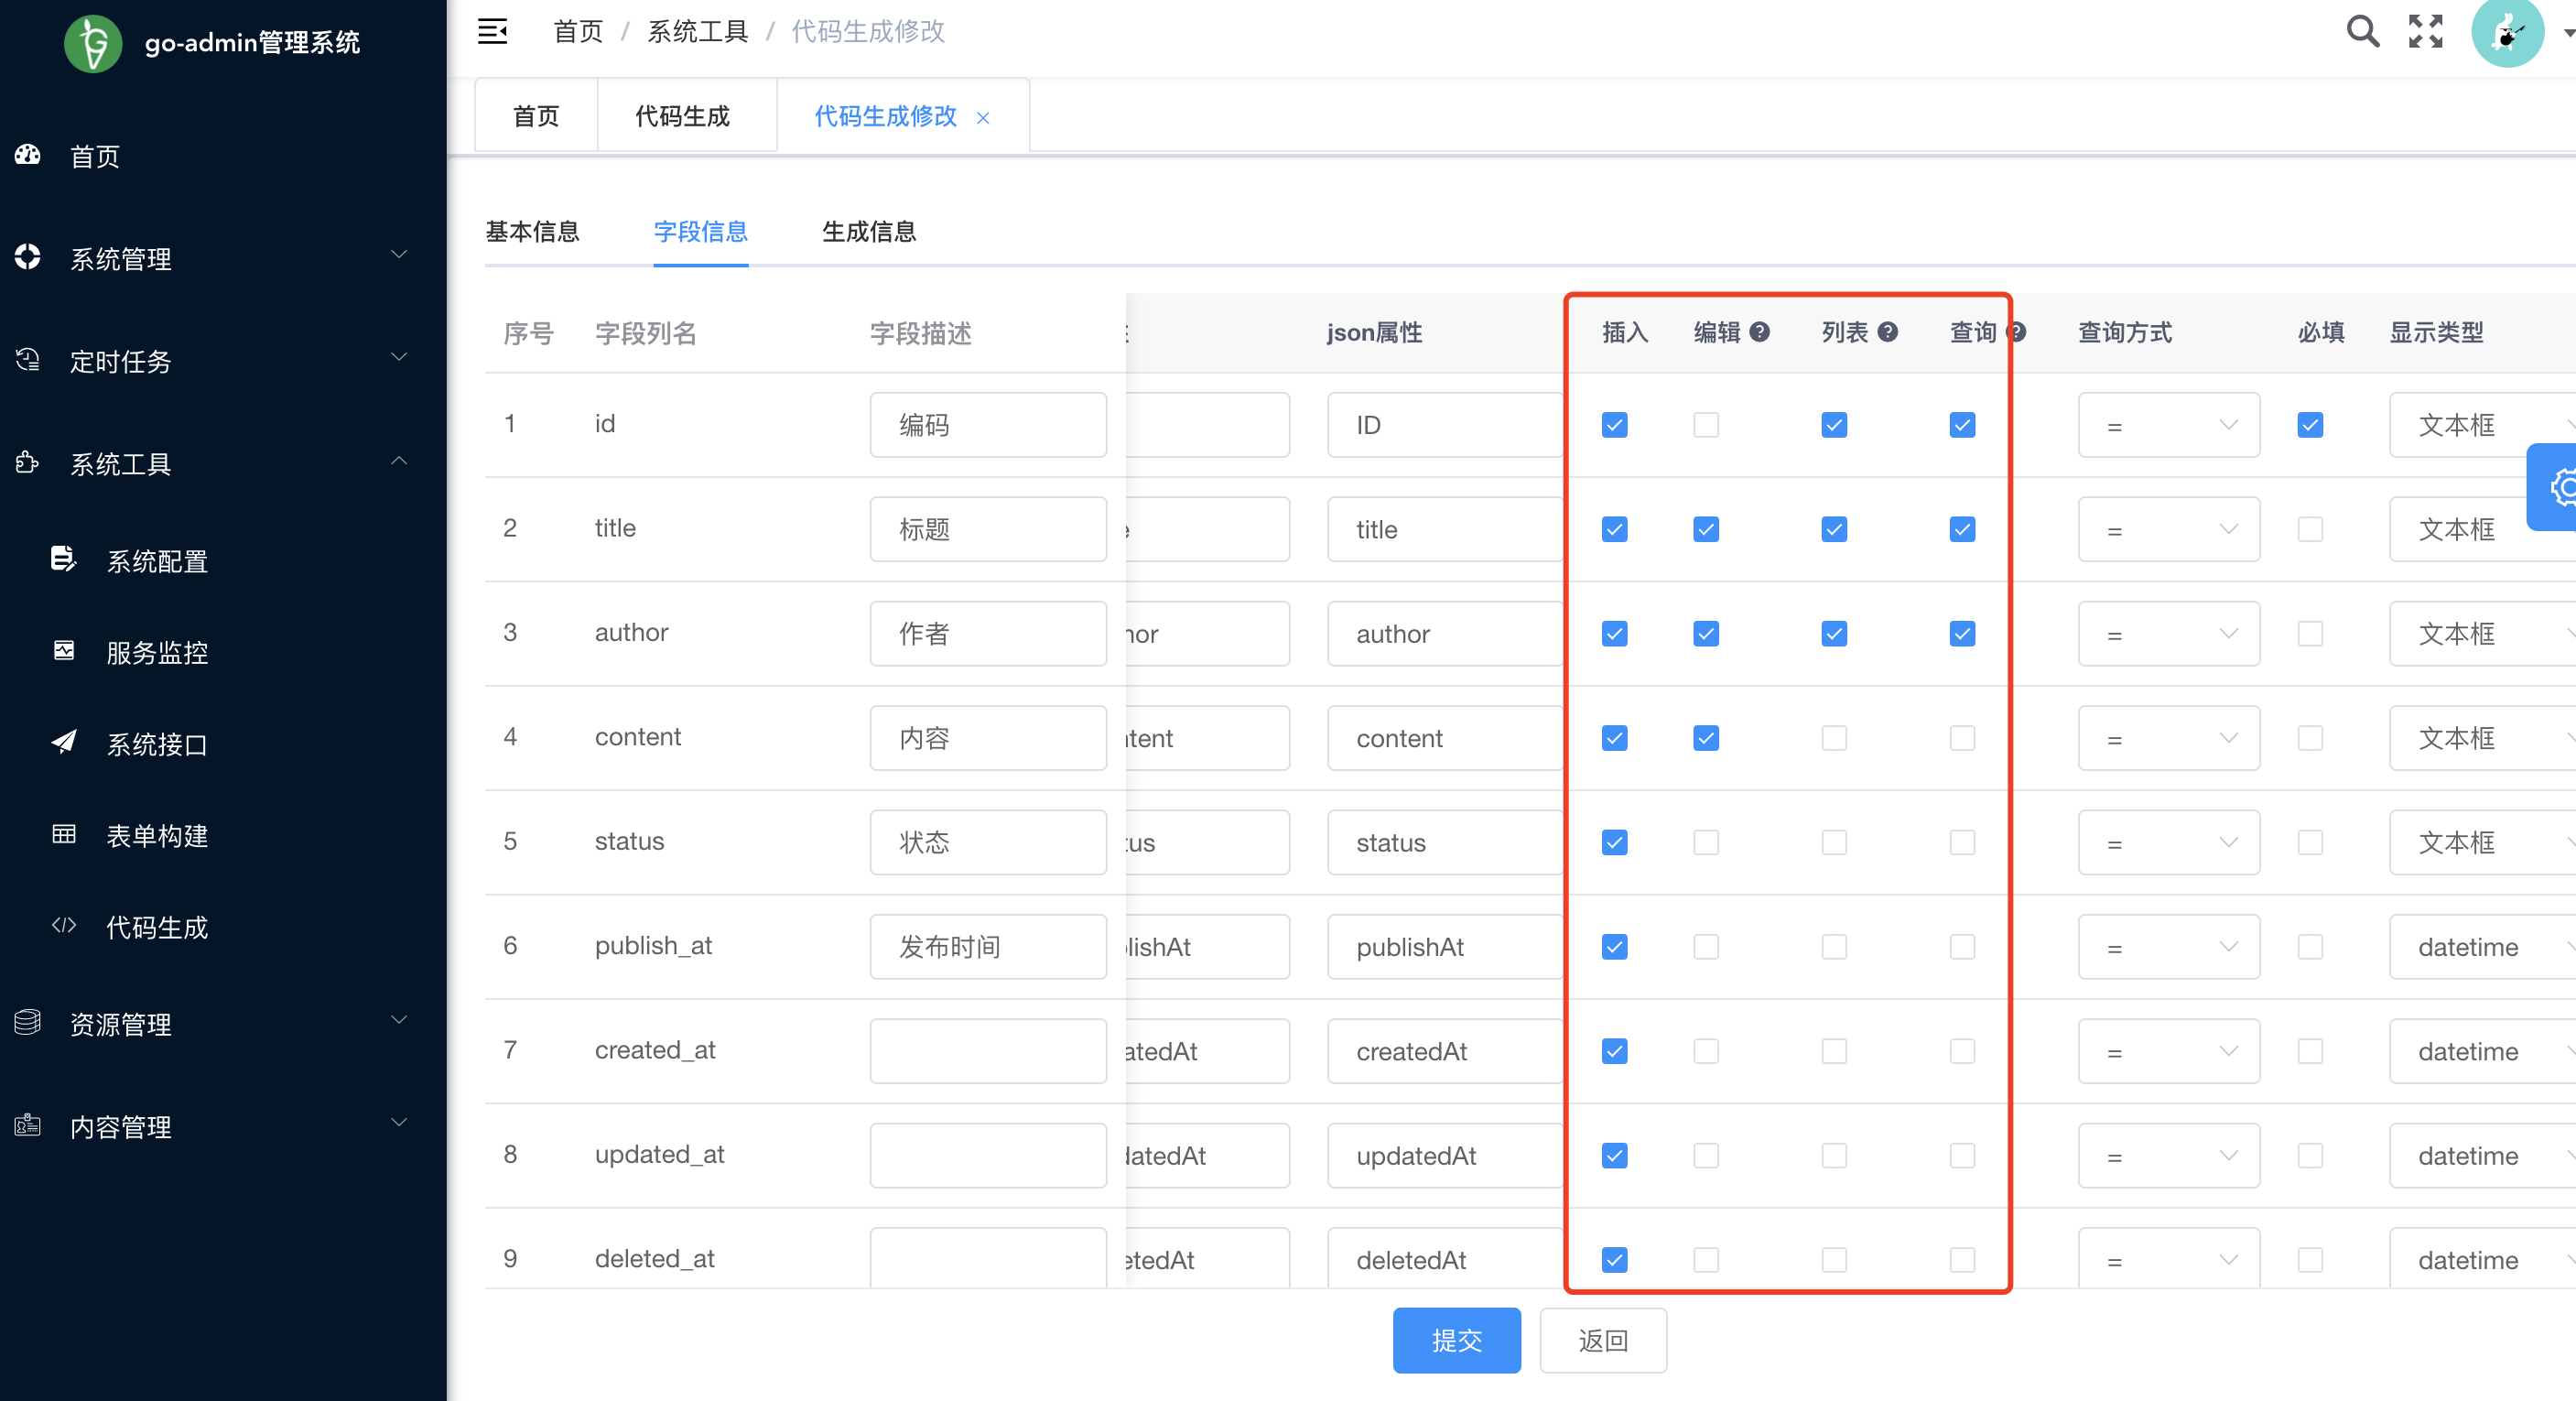Open 服务监控 in the sidebar
This screenshot has width=2576, height=1401.
157,653
